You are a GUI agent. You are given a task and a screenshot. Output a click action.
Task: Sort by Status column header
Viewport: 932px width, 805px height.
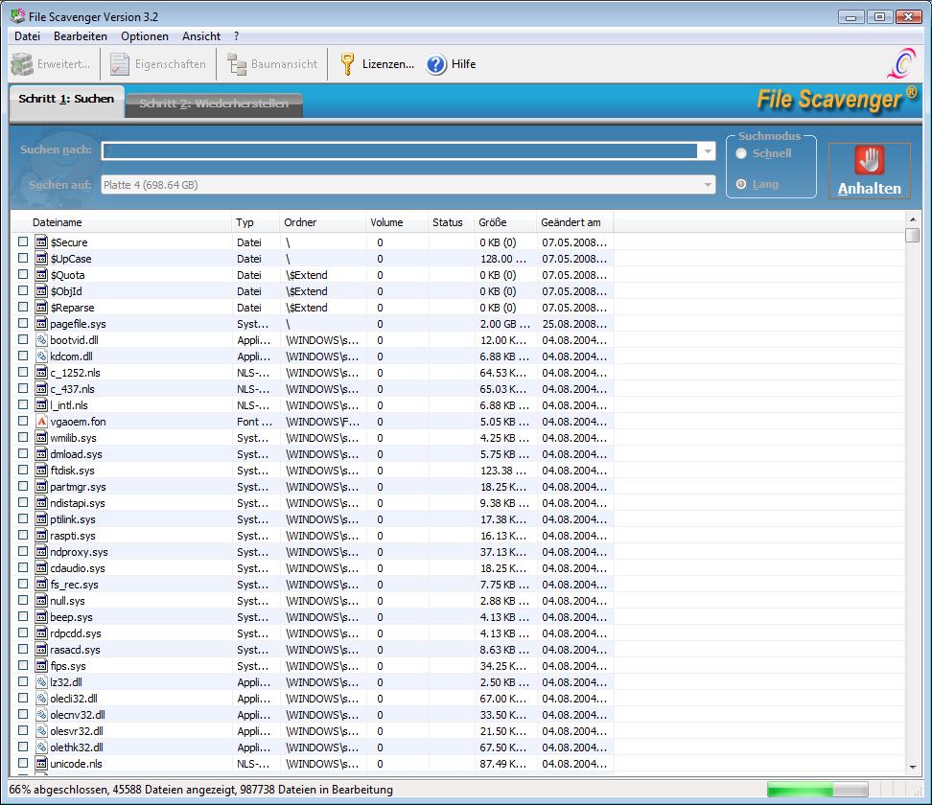(x=452, y=222)
